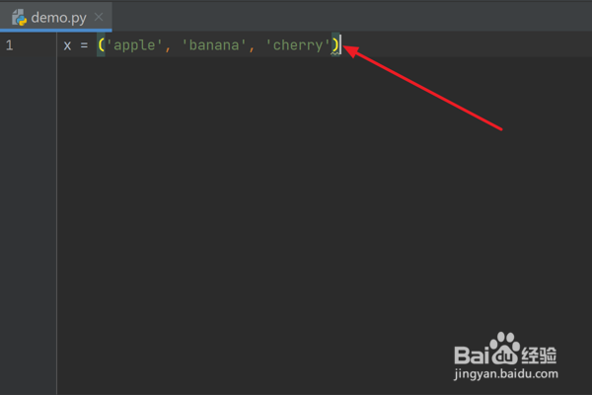Click the empty tab bar beside demo.py
Image resolution: width=592 pixels, height=395 pixels.
(x=352, y=16)
